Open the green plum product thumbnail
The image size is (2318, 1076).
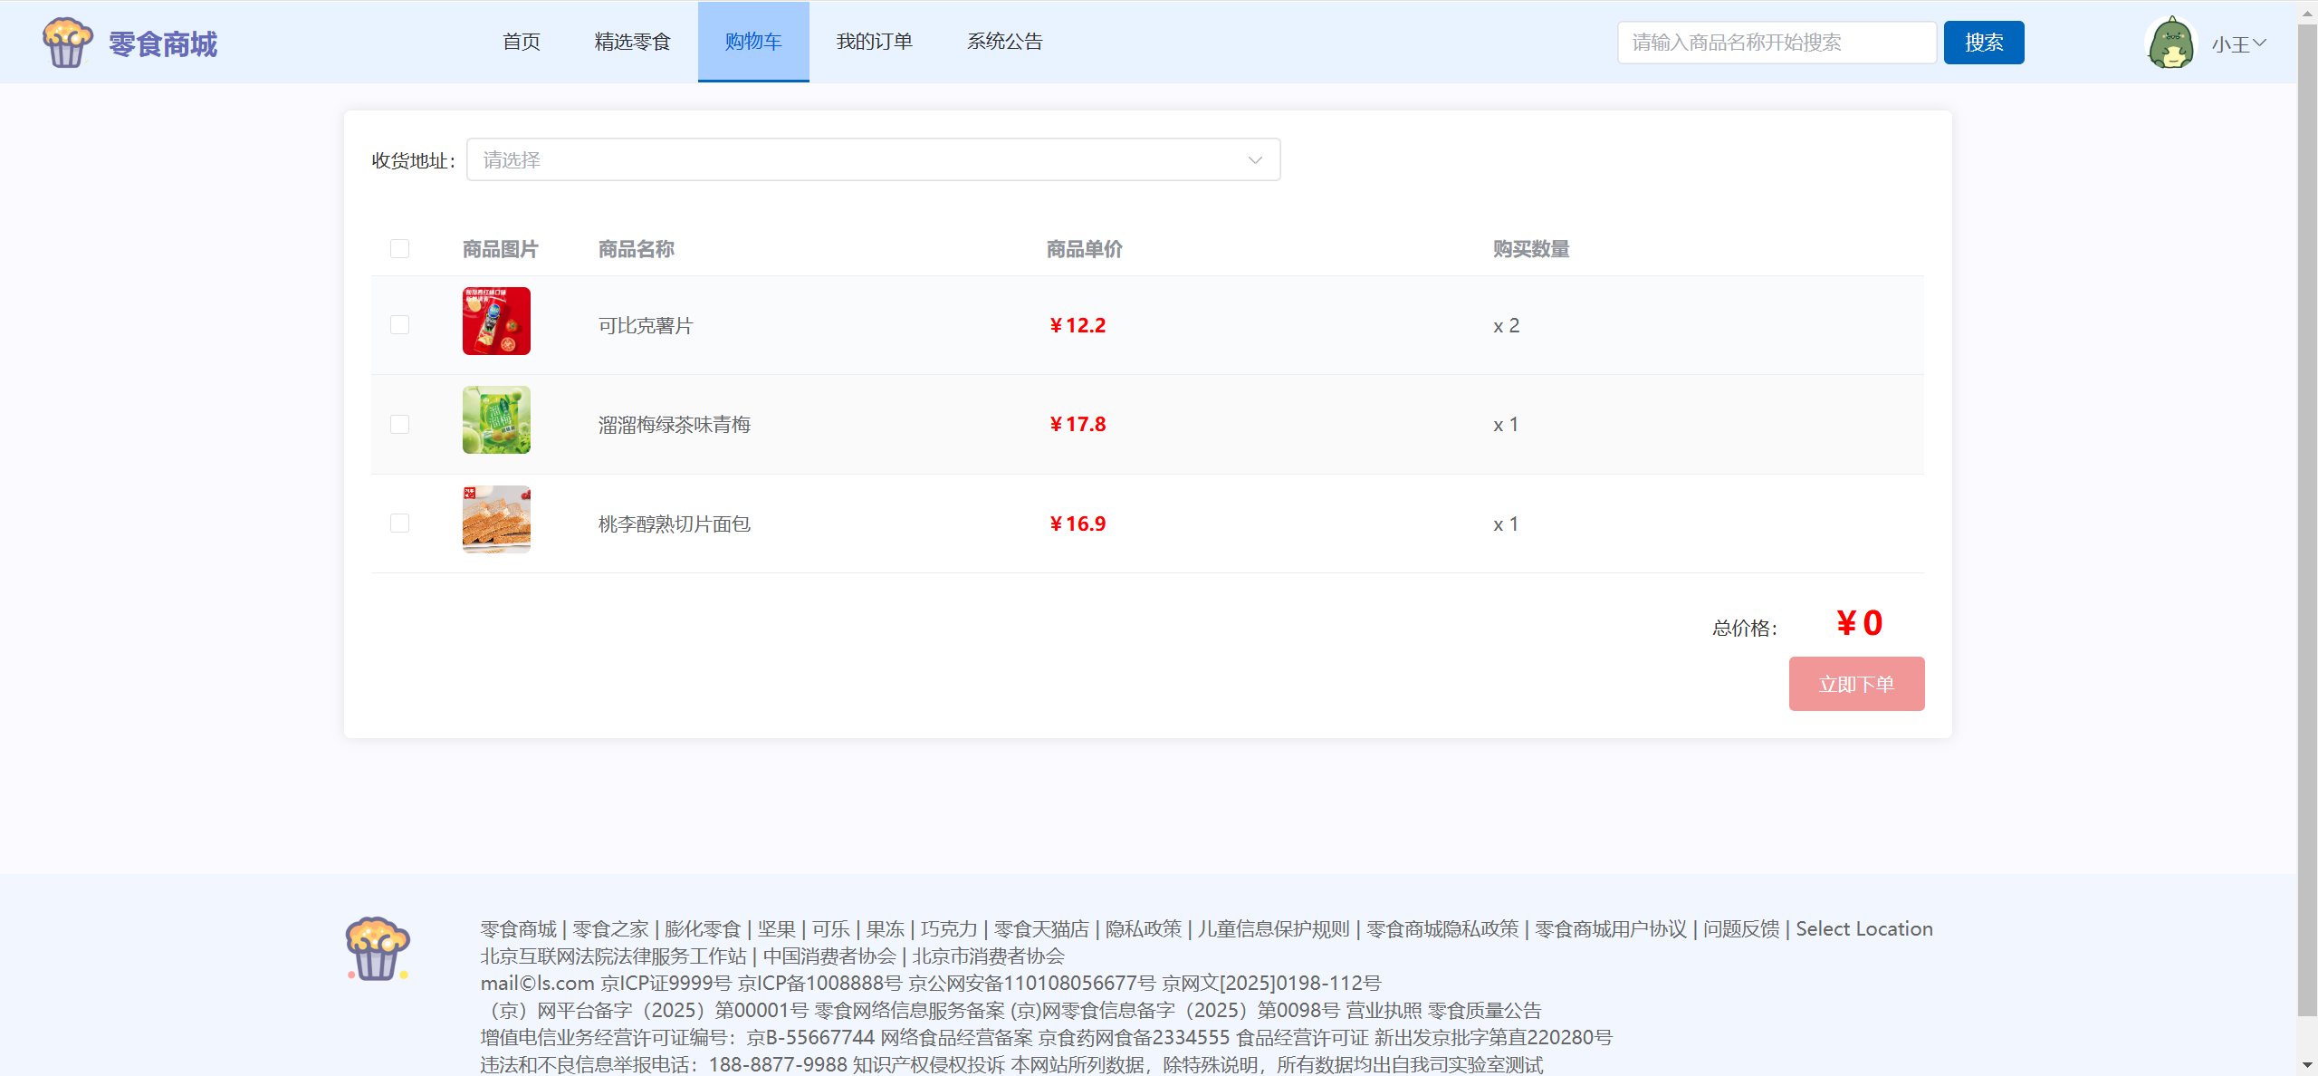click(496, 420)
